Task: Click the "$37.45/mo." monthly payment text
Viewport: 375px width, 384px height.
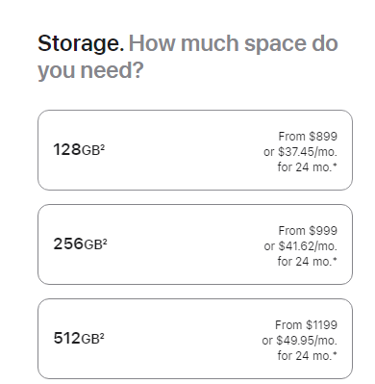Action: pos(308,152)
